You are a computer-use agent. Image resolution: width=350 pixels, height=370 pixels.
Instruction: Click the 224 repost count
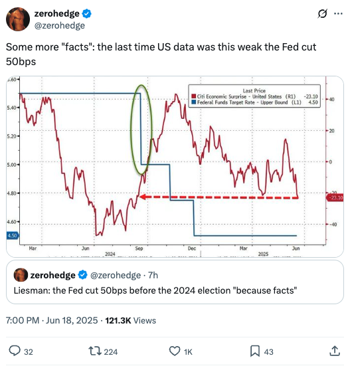tap(111, 352)
